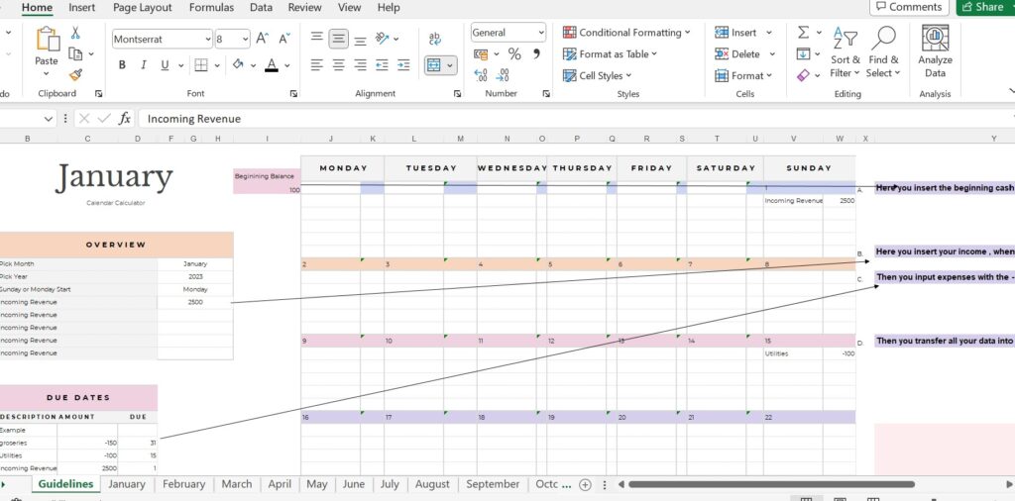Image resolution: width=1015 pixels, height=501 pixels.
Task: Click the Wrap Text icon
Action: point(435,39)
